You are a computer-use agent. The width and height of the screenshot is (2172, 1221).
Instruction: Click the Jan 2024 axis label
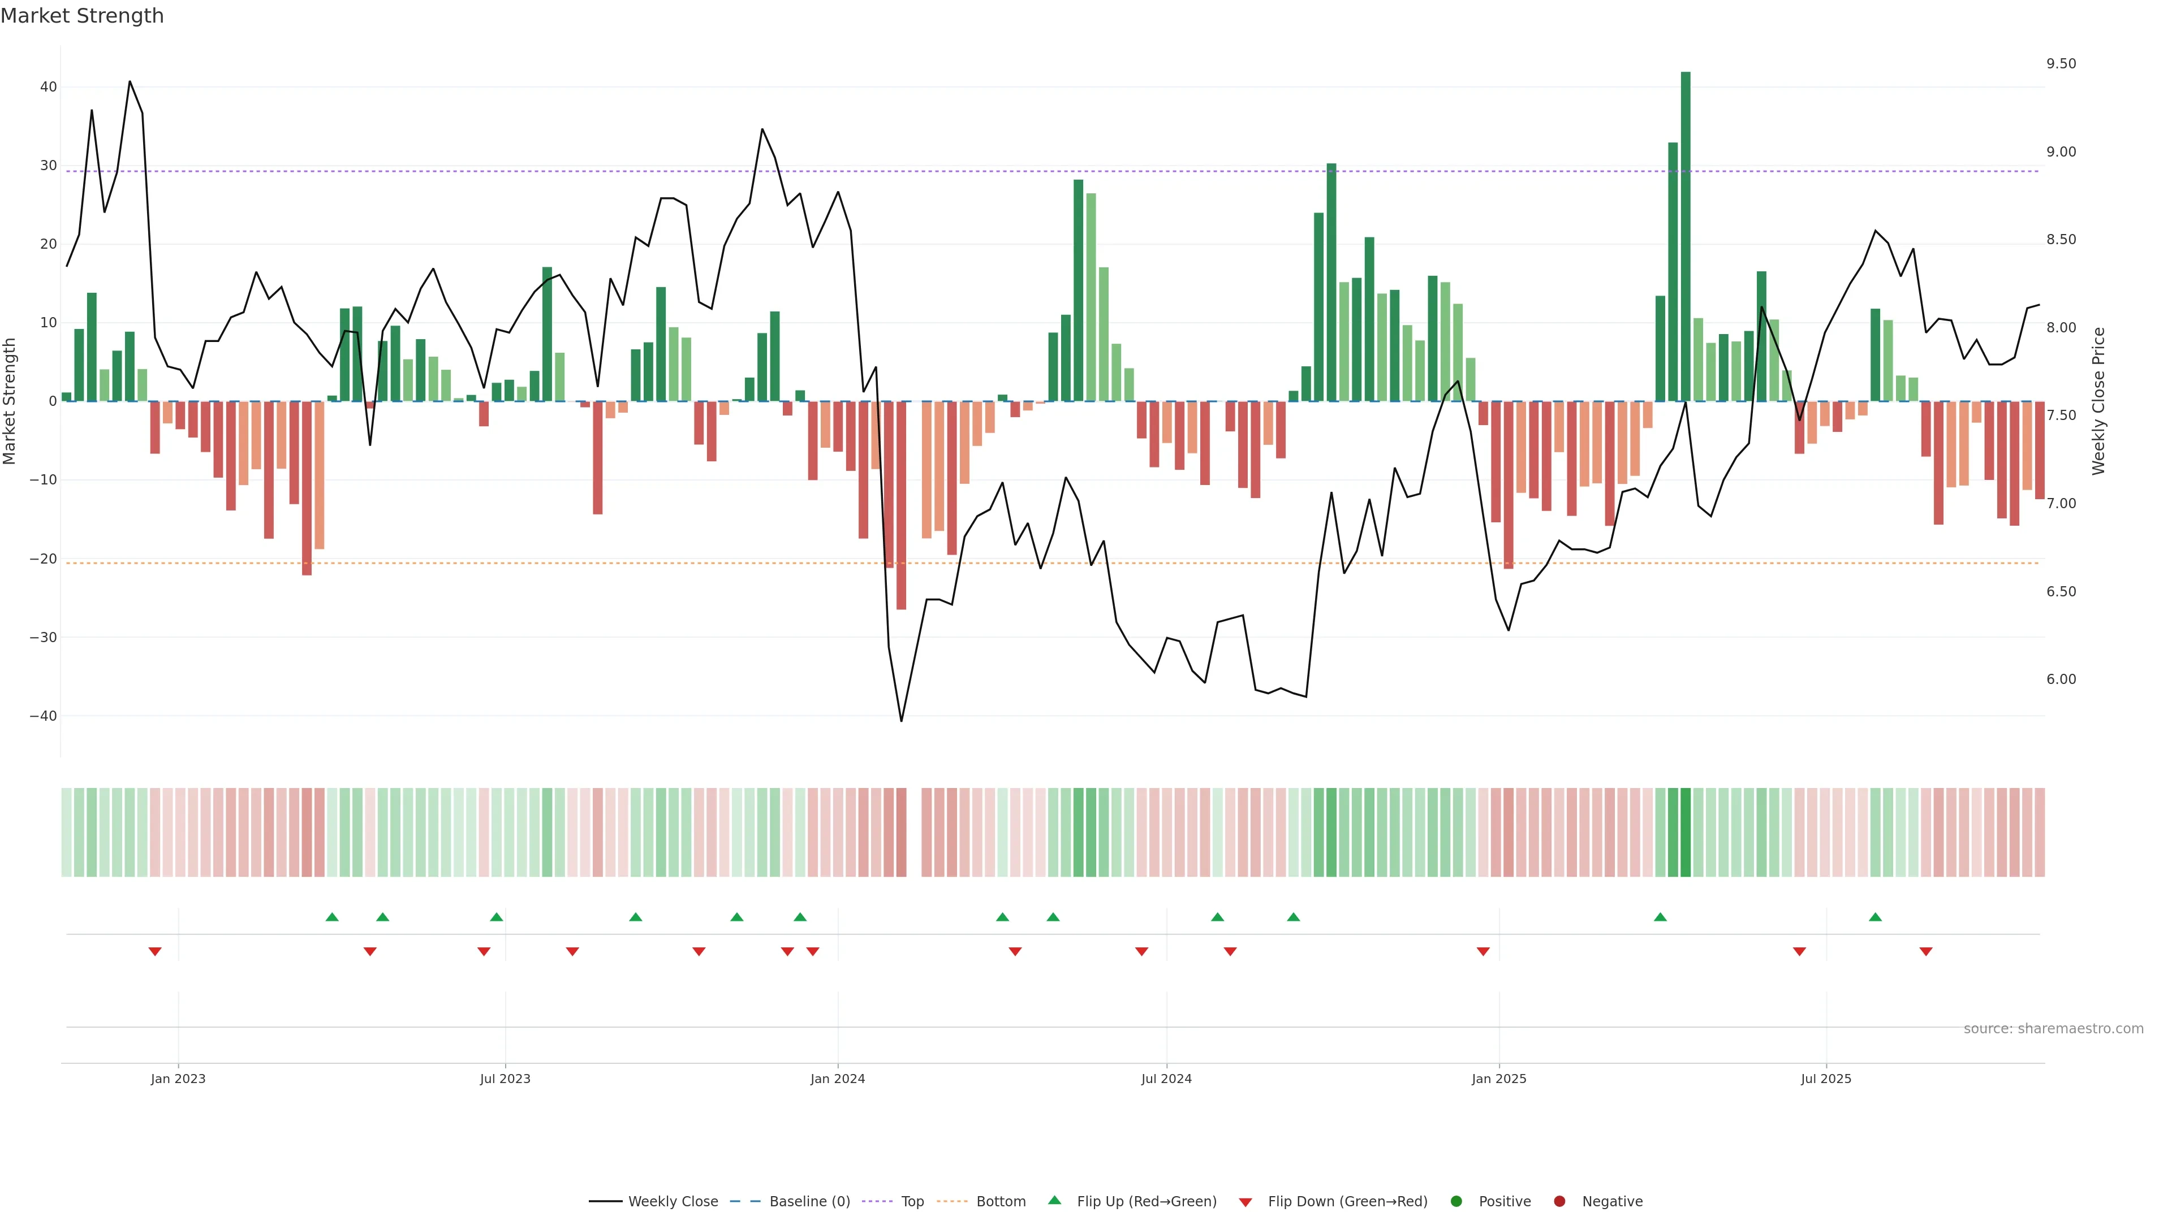coord(837,1079)
